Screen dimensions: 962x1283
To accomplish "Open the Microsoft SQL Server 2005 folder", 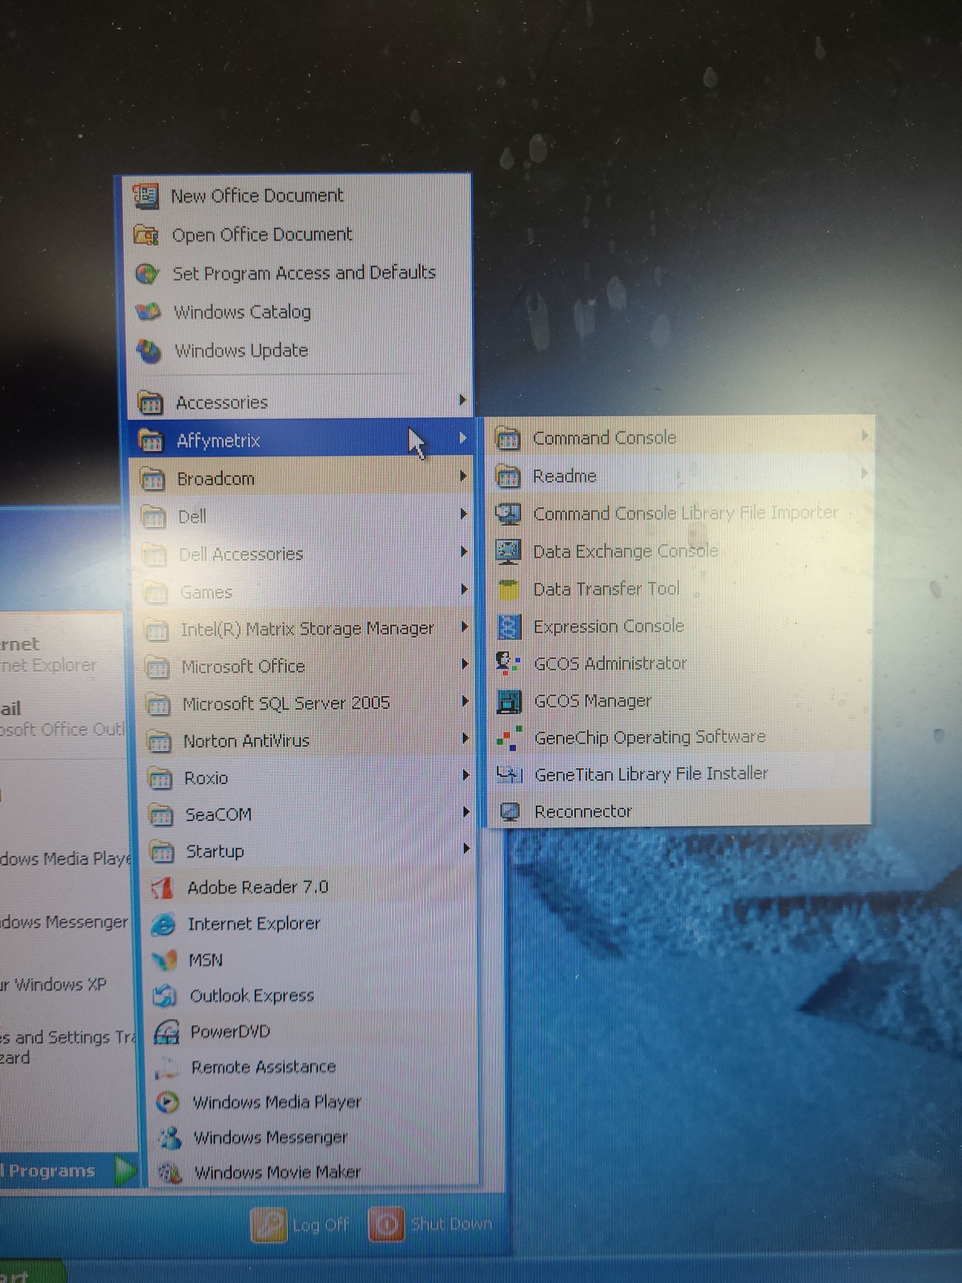I will [307, 702].
